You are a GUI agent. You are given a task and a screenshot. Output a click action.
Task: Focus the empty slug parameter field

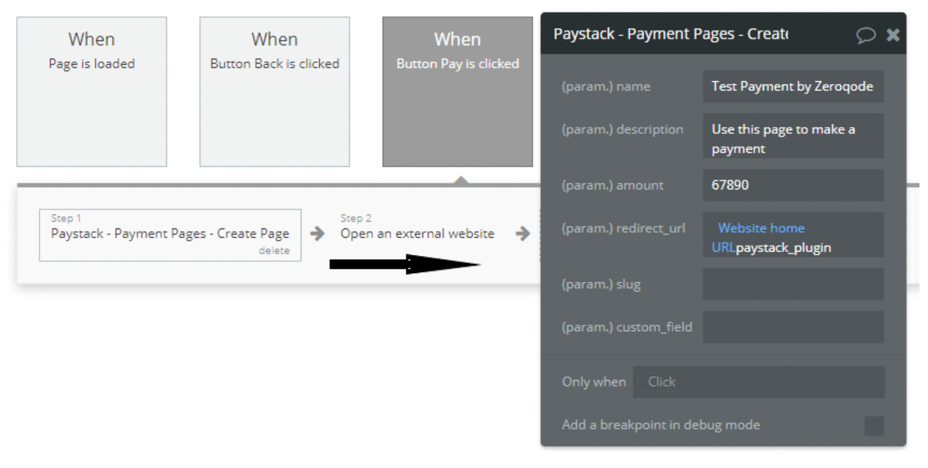tap(793, 284)
